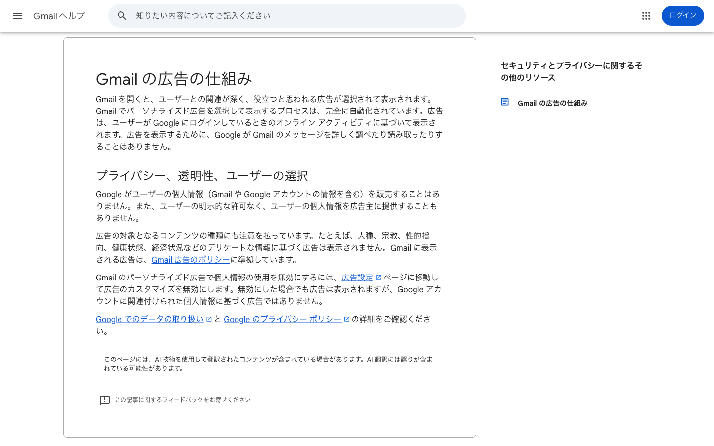Open Google でのデータの取り扱い link
The width and height of the screenshot is (714, 446).
click(x=150, y=319)
